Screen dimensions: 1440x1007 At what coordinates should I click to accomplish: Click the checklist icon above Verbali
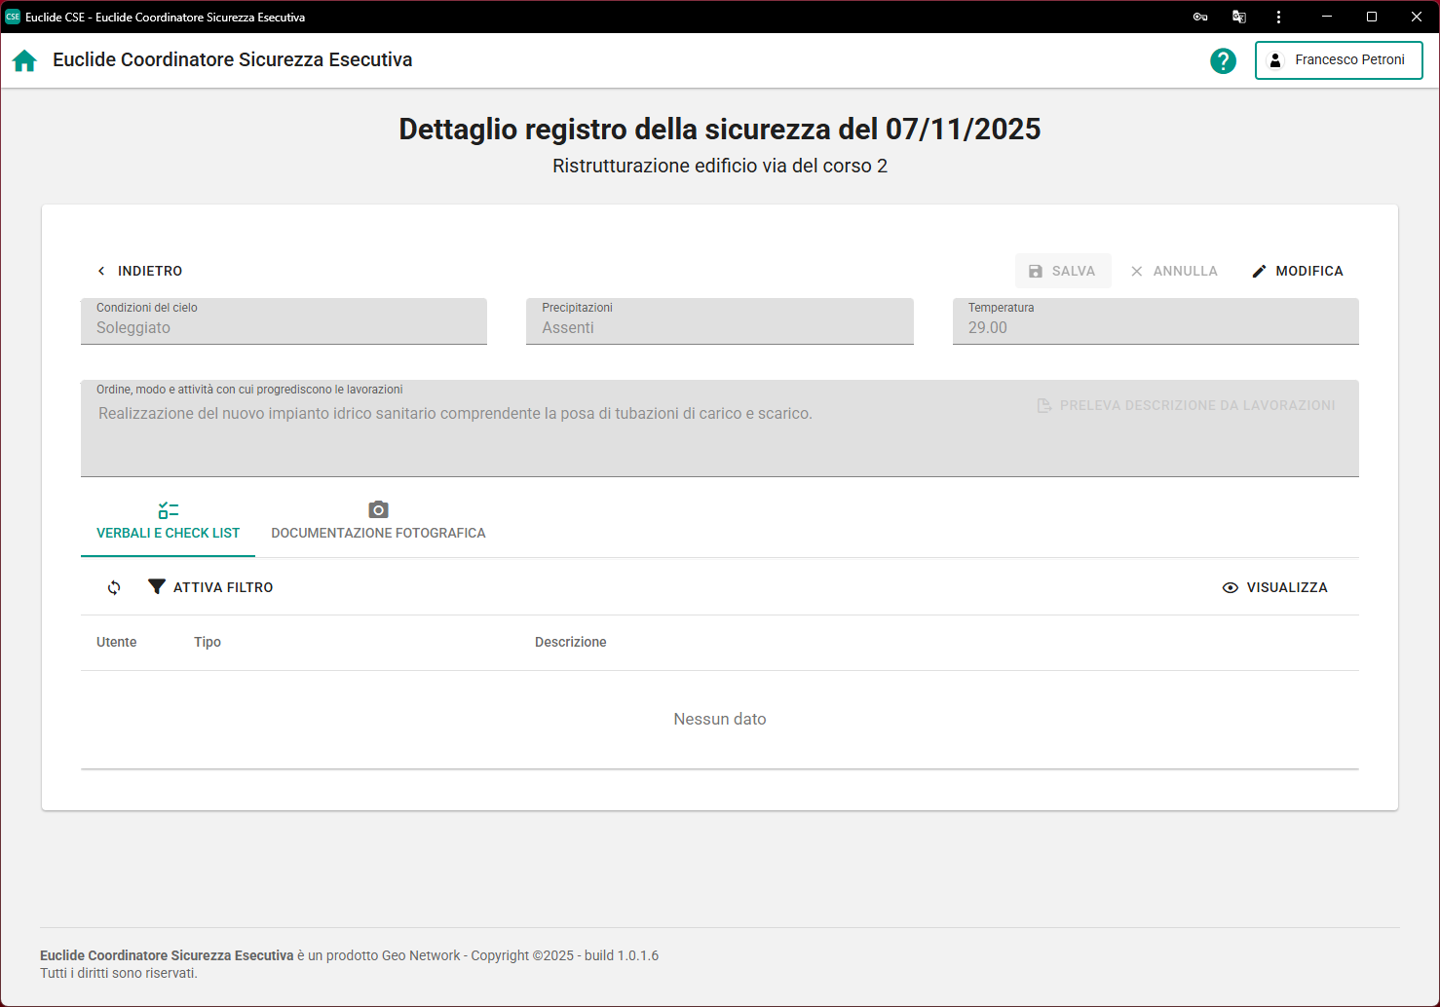click(x=168, y=510)
